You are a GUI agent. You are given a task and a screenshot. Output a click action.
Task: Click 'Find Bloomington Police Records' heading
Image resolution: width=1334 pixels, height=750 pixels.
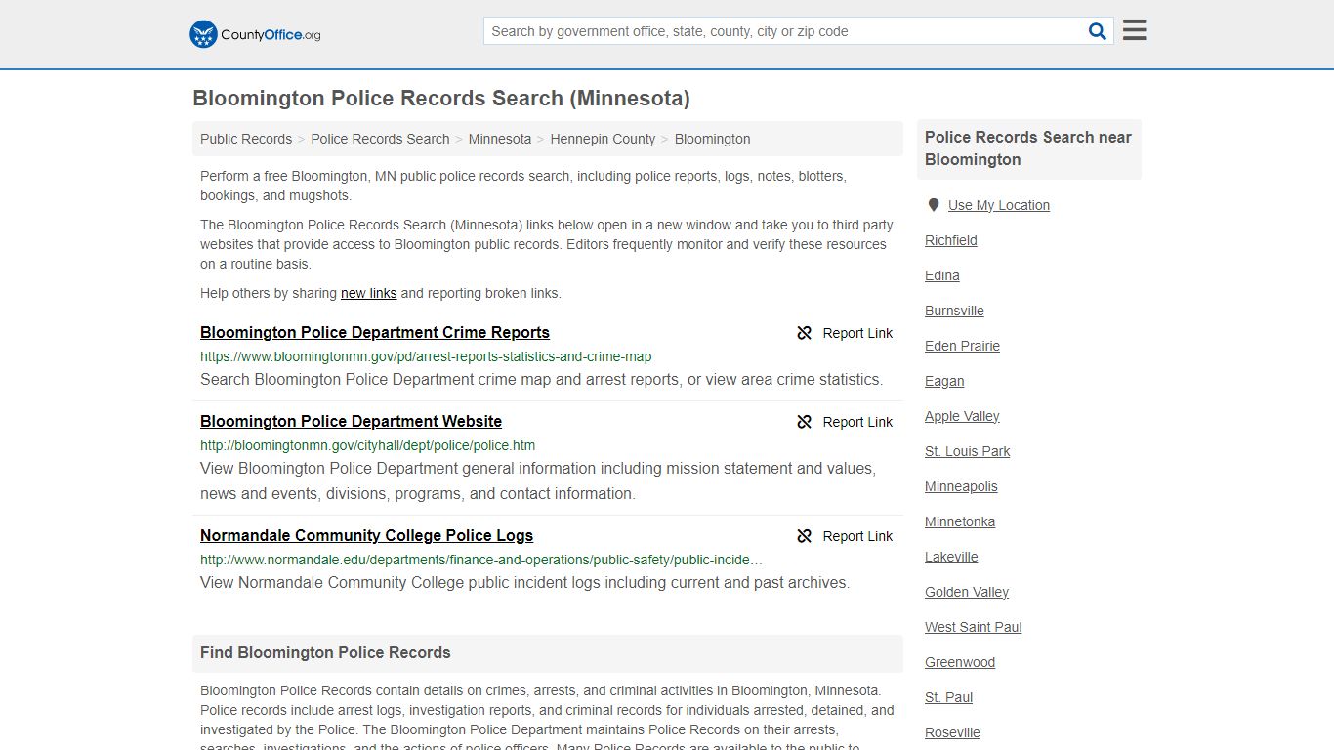(325, 652)
